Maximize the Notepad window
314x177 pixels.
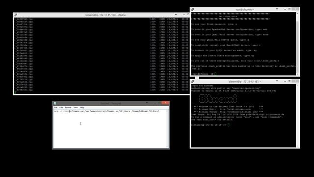pyautogui.click(x=159, y=103)
